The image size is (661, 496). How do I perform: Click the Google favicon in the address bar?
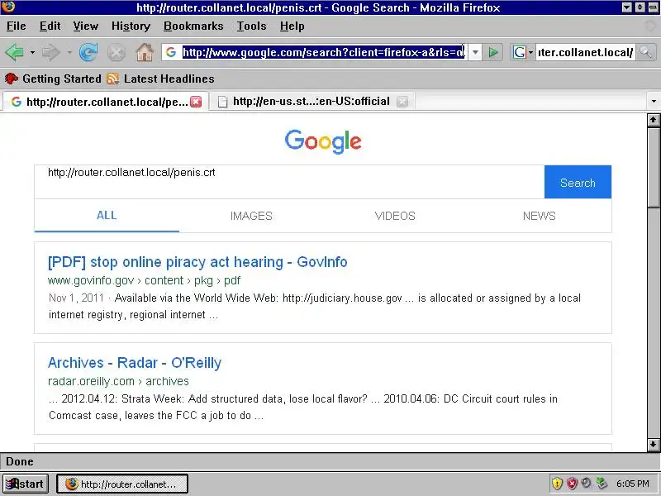click(171, 52)
